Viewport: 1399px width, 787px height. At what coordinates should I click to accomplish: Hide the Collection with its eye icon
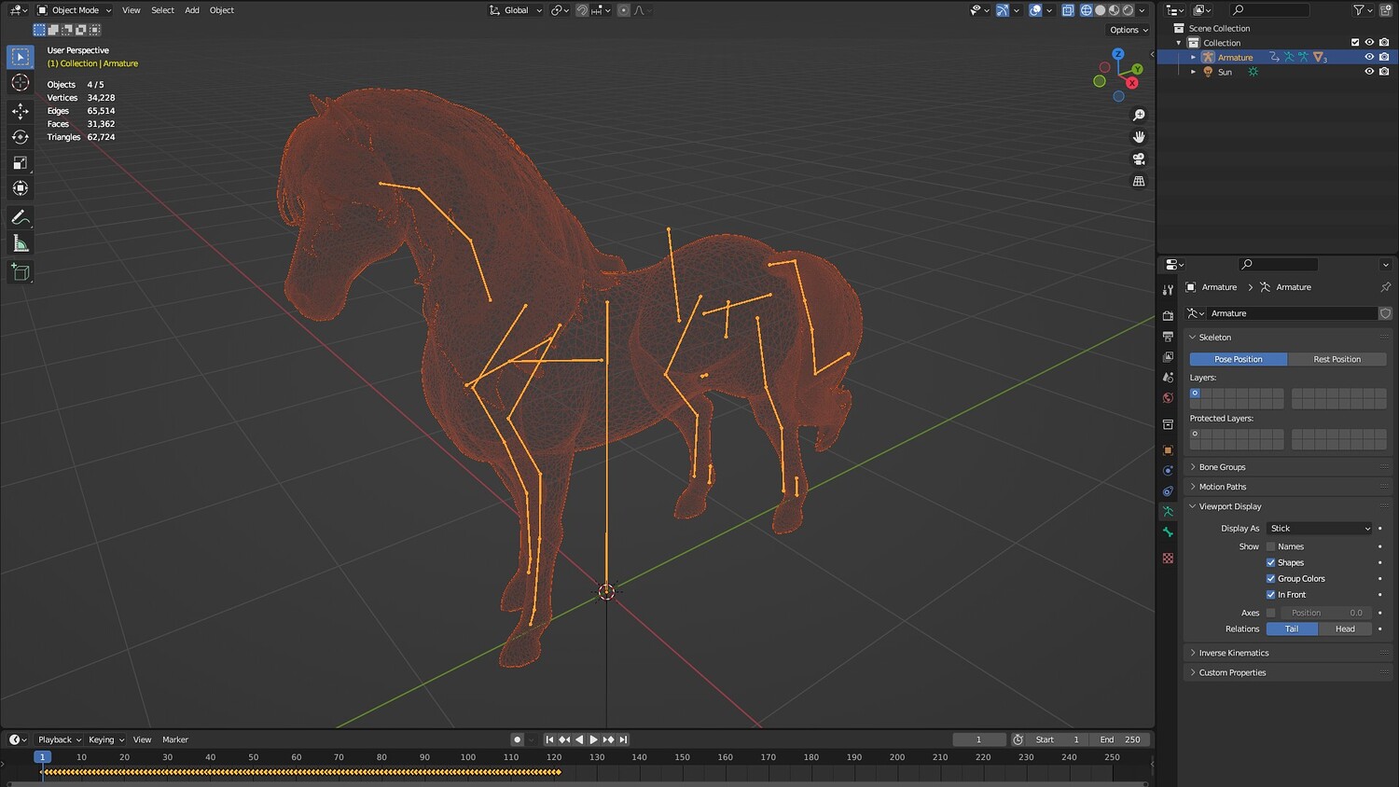click(x=1369, y=43)
